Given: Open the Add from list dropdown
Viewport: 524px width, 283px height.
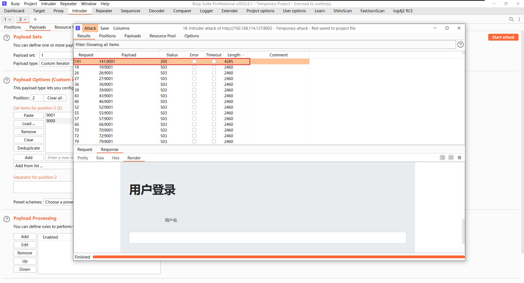Looking at the screenshot, I should coord(43,166).
